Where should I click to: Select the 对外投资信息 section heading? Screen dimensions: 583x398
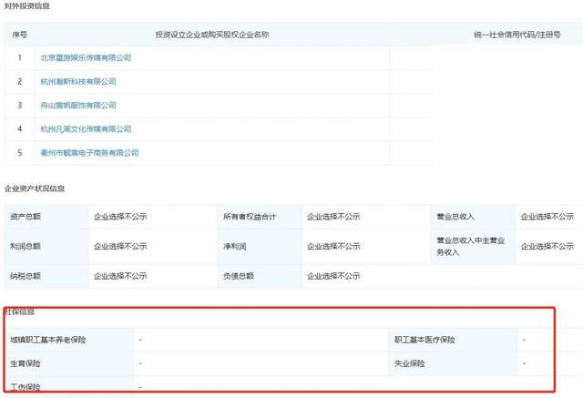(26, 6)
